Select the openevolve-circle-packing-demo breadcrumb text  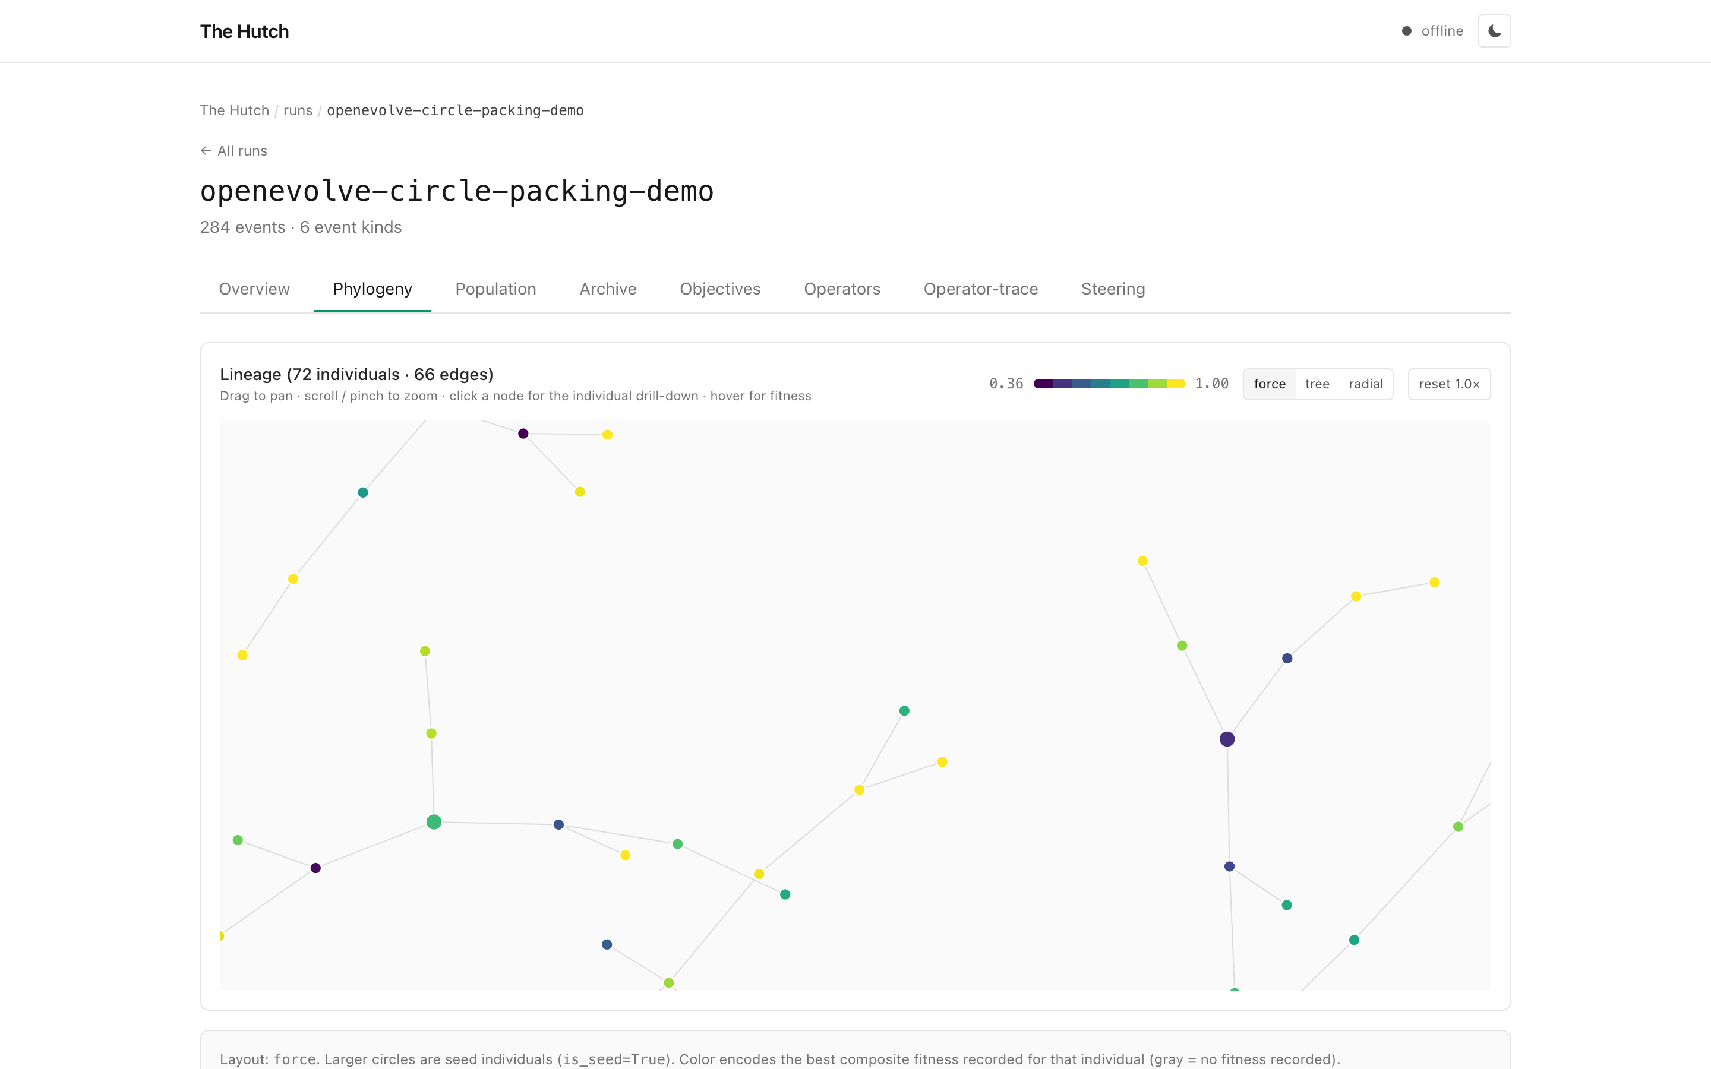pyautogui.click(x=455, y=110)
